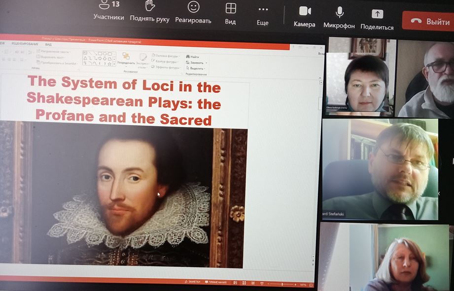
Task: Select the Stefański video tile
Action: [381, 169]
